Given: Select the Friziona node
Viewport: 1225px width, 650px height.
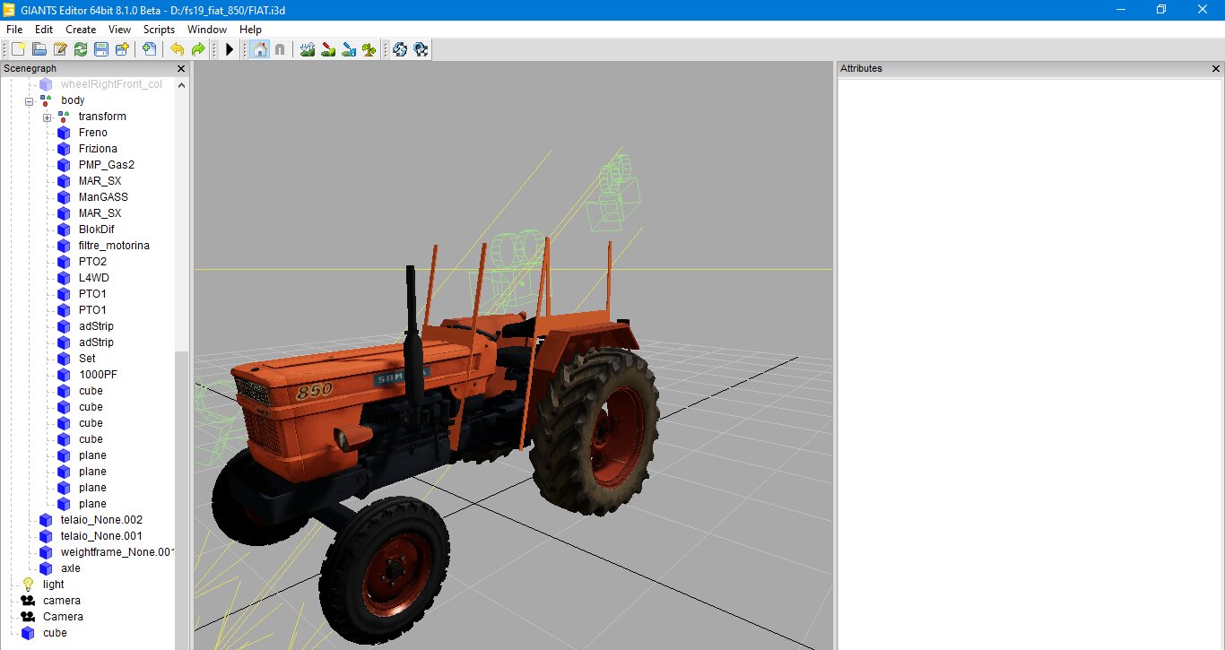Looking at the screenshot, I should pyautogui.click(x=98, y=149).
